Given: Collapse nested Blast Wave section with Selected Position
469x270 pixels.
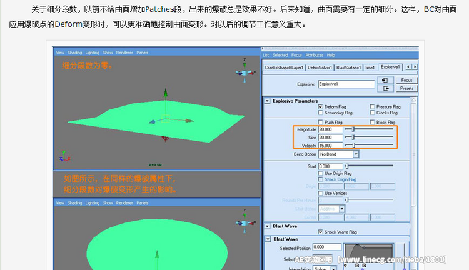Looking at the screenshot, I should coord(268,239).
